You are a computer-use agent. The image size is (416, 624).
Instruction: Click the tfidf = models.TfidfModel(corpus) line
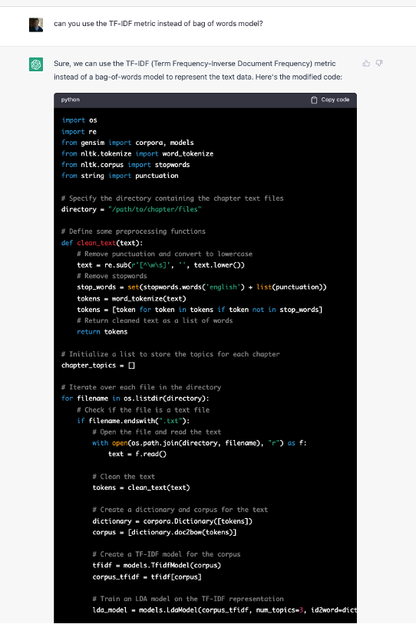click(x=157, y=565)
